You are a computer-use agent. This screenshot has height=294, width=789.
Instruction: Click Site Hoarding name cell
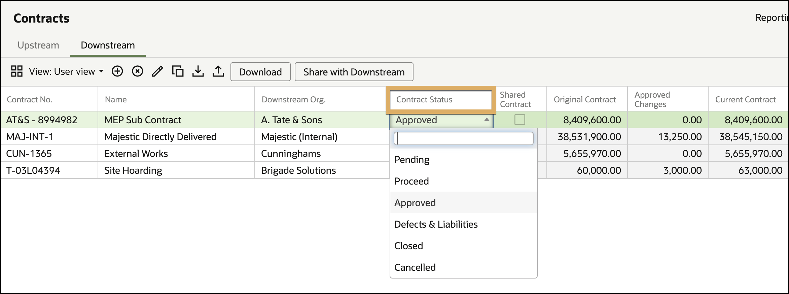pos(176,170)
